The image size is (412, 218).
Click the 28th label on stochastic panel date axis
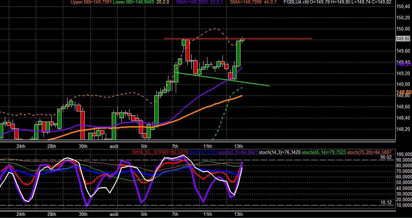coord(52,214)
